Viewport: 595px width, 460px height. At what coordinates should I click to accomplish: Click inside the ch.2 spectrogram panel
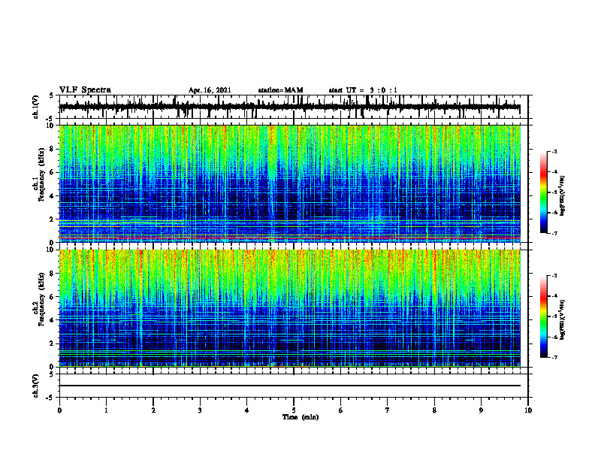click(290, 308)
